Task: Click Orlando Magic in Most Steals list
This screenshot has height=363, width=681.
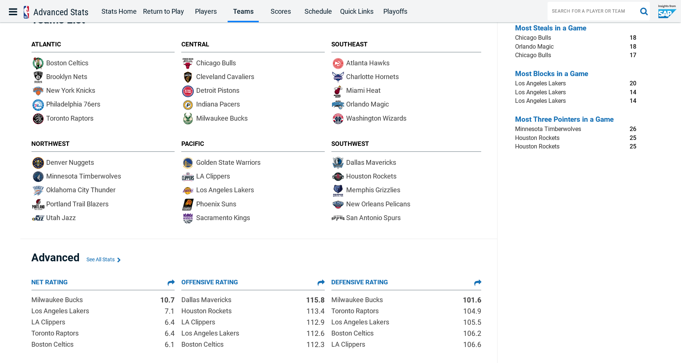Action: (x=534, y=46)
